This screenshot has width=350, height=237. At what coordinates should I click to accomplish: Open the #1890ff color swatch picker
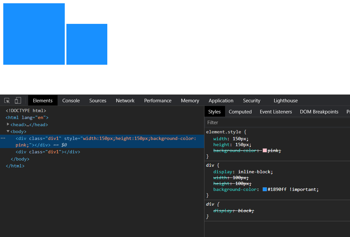tap(265, 189)
